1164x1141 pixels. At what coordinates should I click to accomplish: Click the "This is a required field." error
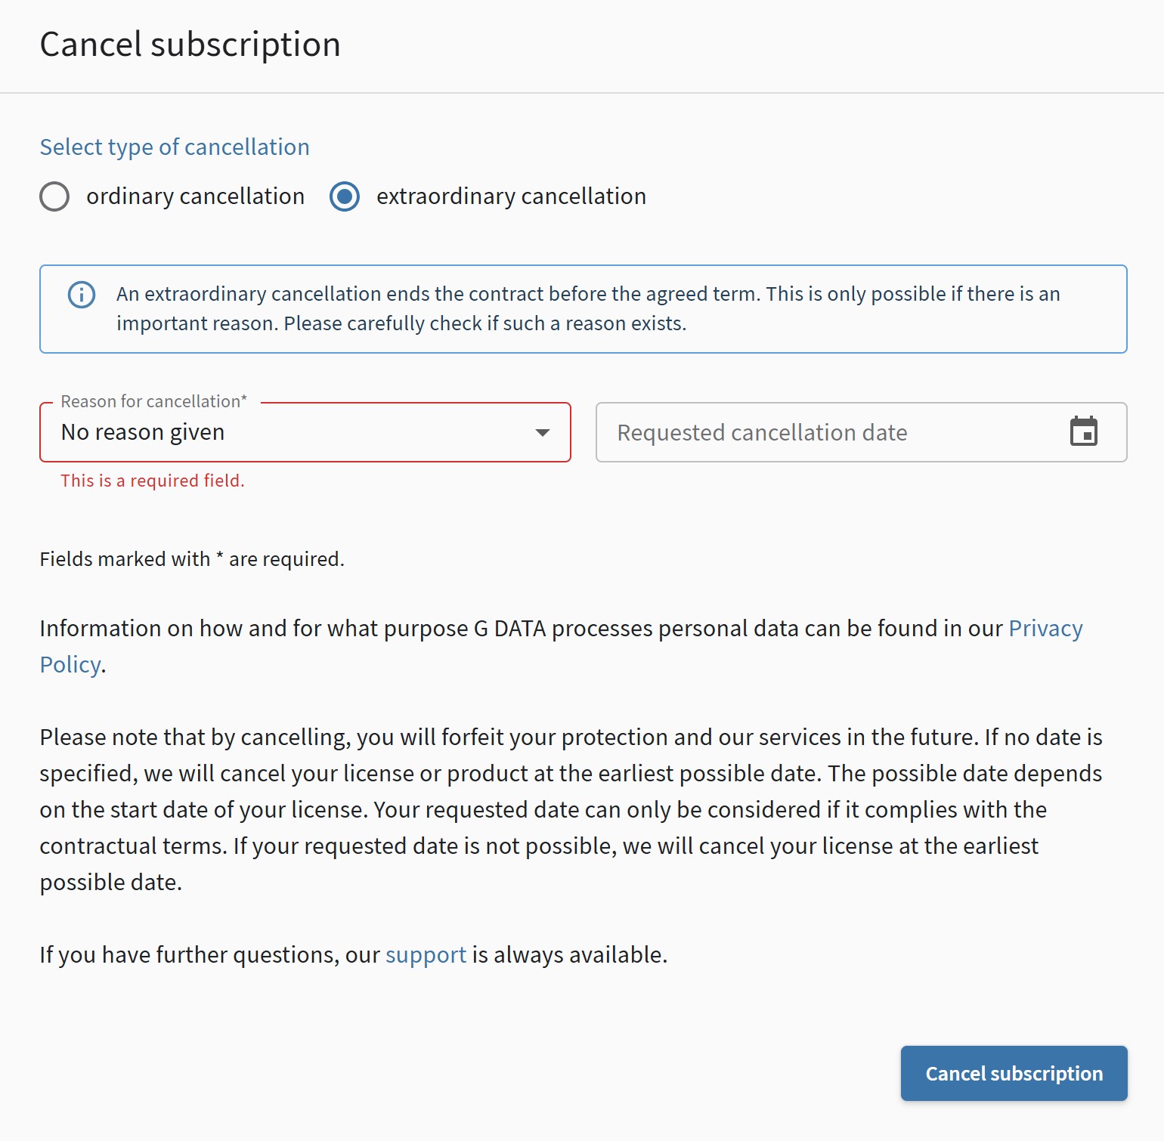click(153, 481)
